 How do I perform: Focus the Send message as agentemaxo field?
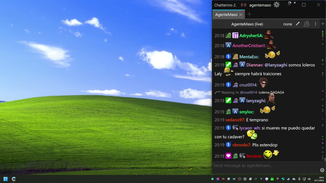266,165
